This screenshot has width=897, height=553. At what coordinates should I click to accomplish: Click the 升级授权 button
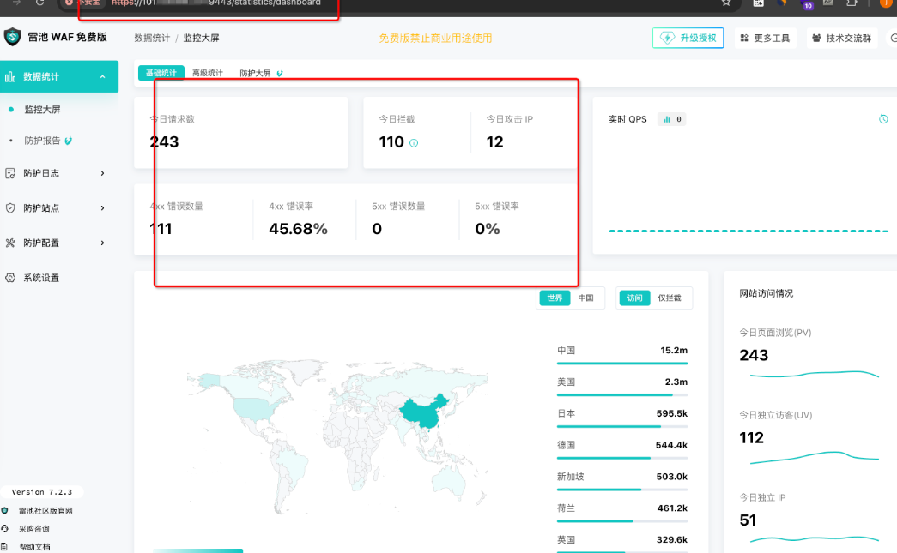(x=688, y=38)
